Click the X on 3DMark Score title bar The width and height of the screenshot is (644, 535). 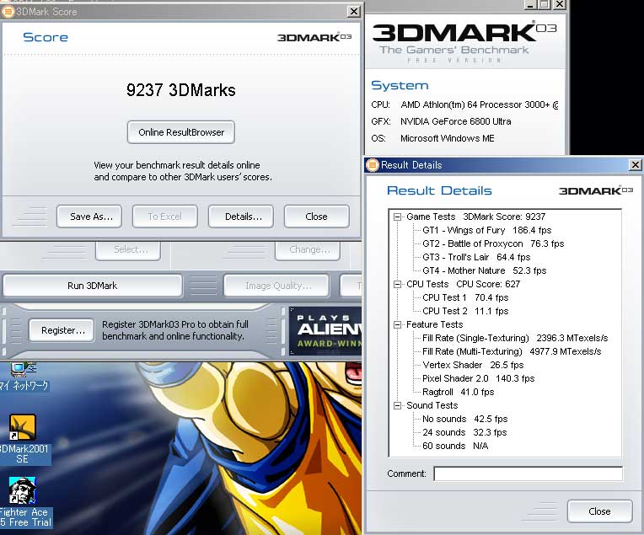[354, 12]
